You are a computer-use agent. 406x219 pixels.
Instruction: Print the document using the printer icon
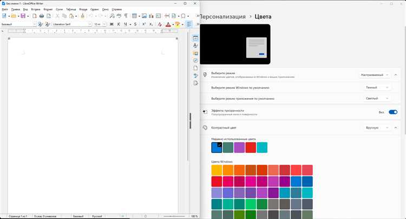point(42,16)
